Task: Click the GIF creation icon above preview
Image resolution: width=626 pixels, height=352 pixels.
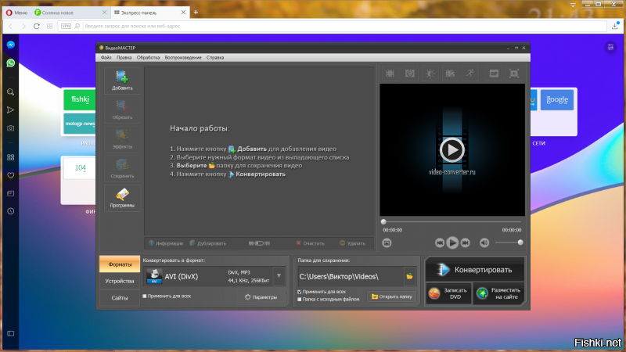Action: coord(494,74)
